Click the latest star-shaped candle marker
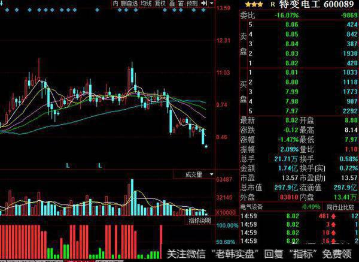The width and height of the screenshot is (359, 262). point(206,146)
